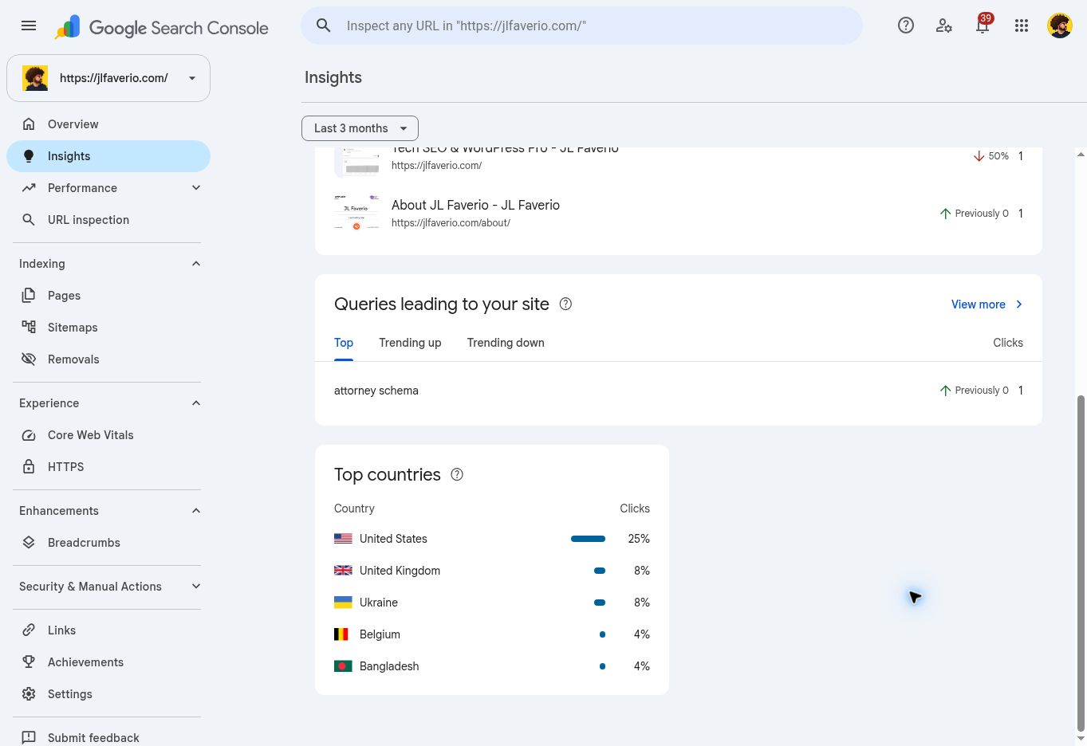Open URL inspection in the sidebar
Screen dimensions: 1087x746
click(108, 220)
